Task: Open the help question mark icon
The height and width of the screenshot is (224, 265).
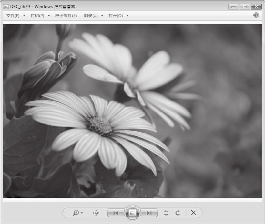Action: point(256,15)
